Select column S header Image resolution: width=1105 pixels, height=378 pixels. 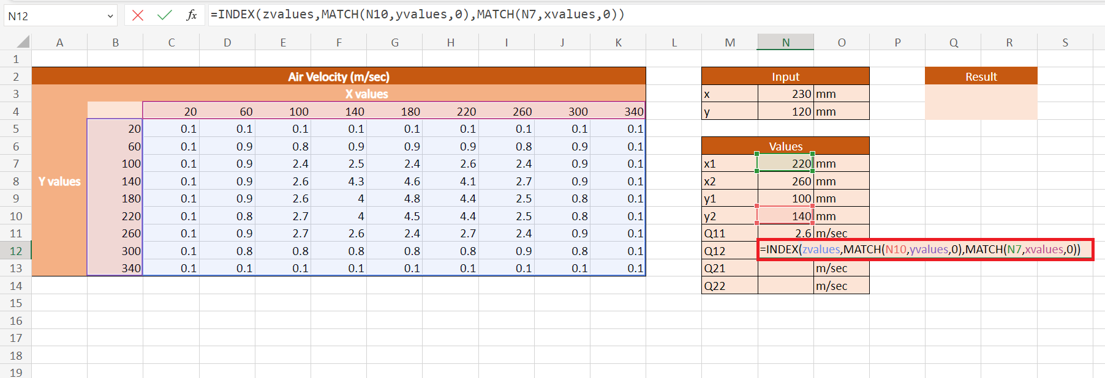[x=1065, y=42]
